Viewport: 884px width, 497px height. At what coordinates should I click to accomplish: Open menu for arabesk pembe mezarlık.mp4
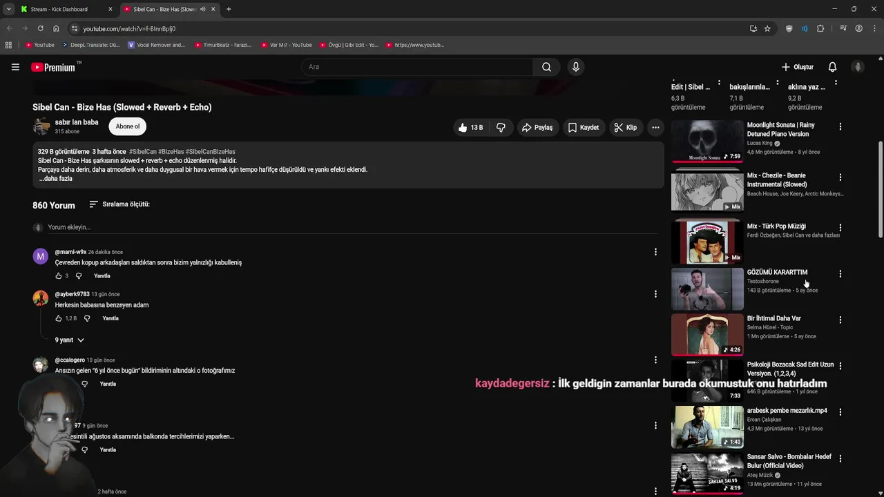[x=840, y=412]
